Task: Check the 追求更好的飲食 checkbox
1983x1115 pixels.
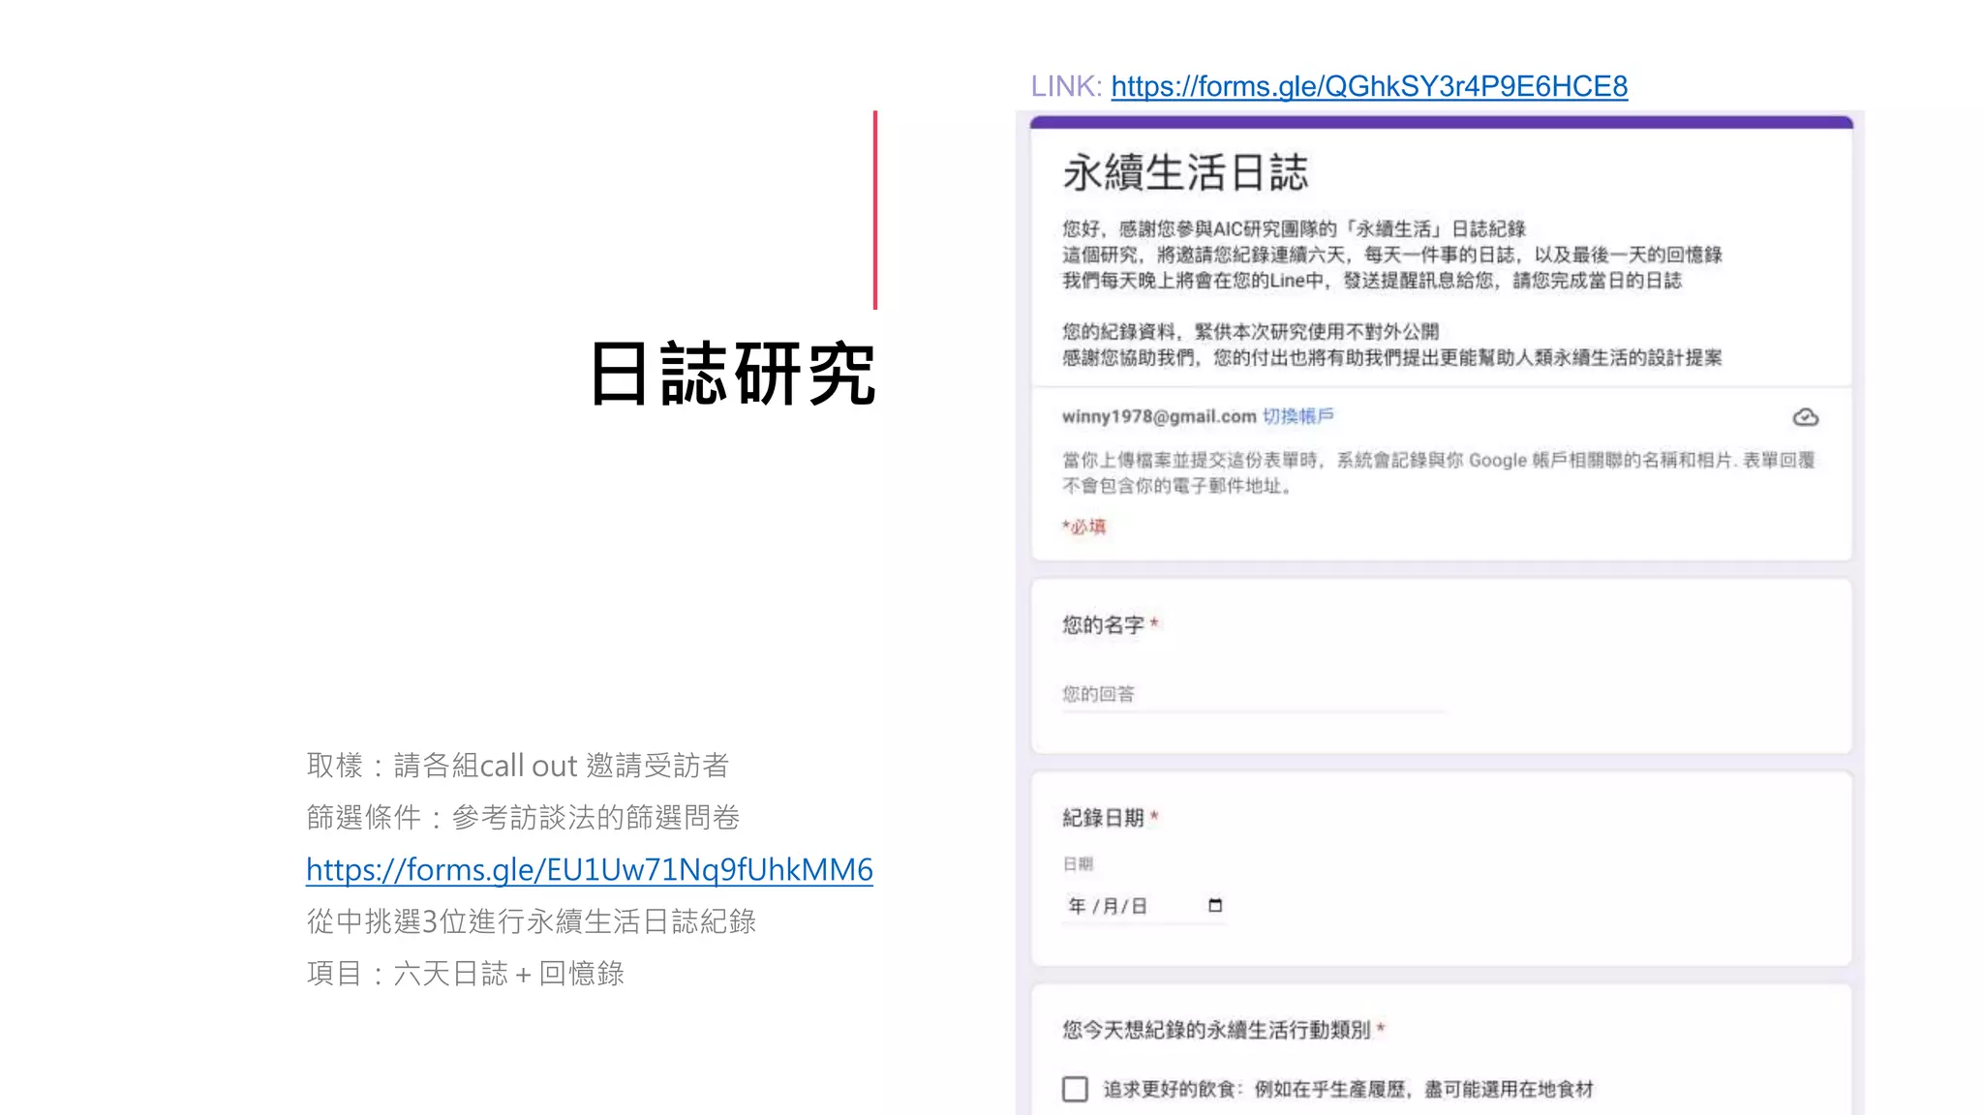Action: [x=1075, y=1089]
